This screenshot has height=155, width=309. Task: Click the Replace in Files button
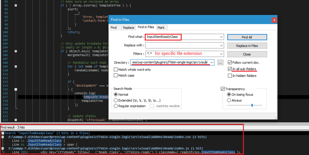[247, 46]
